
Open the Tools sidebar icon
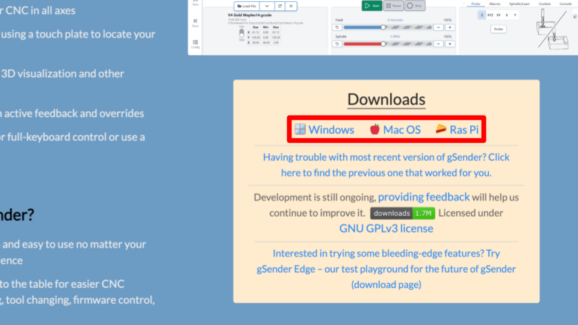click(195, 23)
